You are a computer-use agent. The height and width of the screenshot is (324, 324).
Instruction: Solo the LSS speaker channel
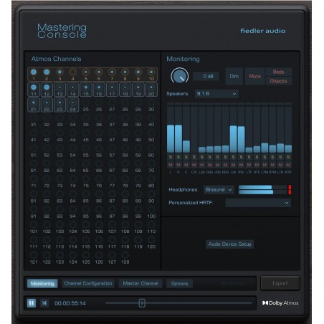coord(202,157)
